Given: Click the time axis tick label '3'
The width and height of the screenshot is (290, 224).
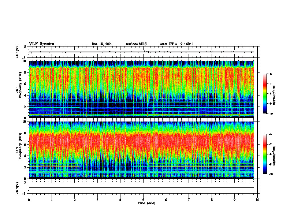Looking at the screenshot, I should [x=97, y=200].
